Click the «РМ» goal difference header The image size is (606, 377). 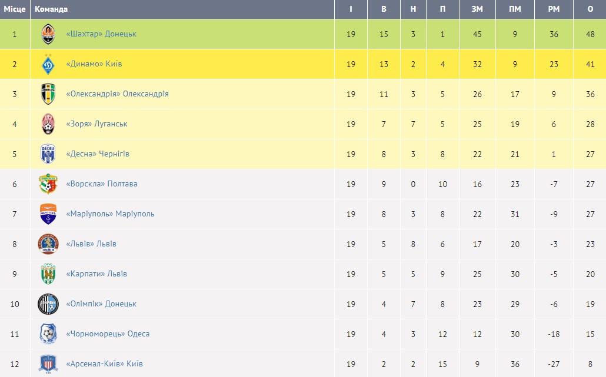click(x=554, y=9)
